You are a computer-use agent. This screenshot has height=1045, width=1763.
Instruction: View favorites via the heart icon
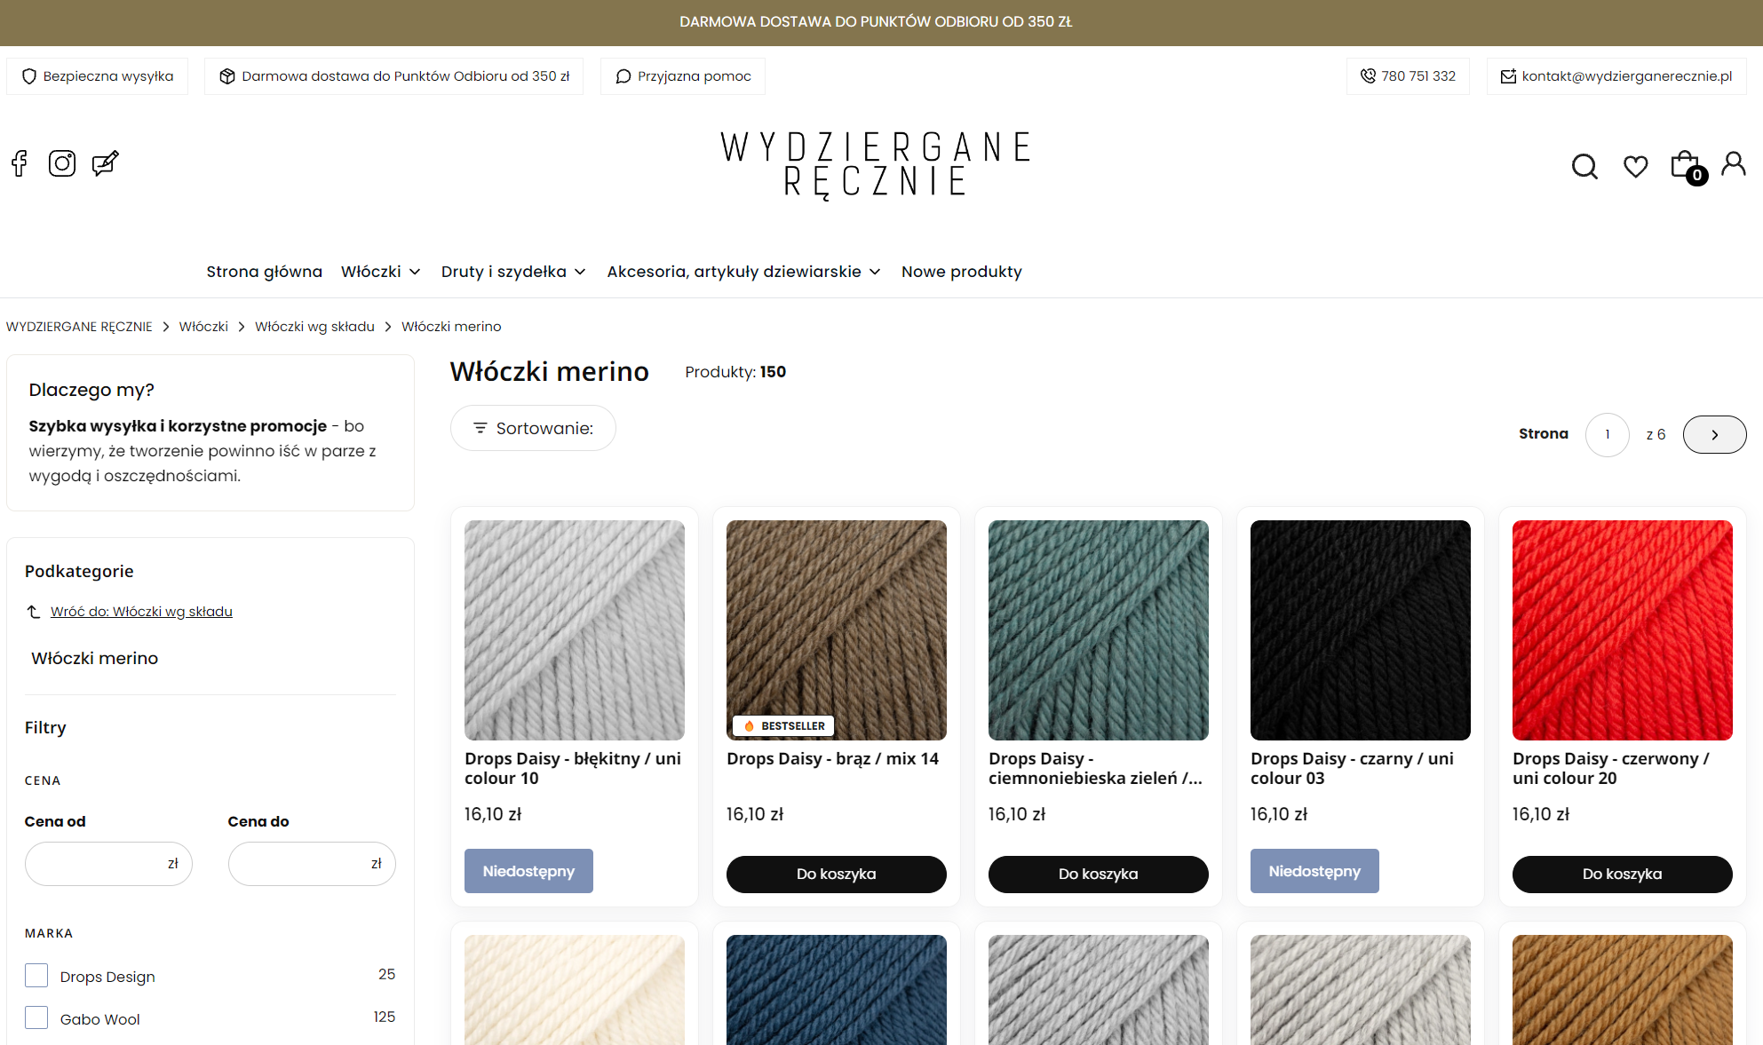pyautogui.click(x=1636, y=166)
